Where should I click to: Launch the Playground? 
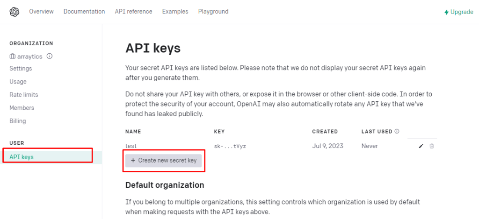click(x=213, y=12)
